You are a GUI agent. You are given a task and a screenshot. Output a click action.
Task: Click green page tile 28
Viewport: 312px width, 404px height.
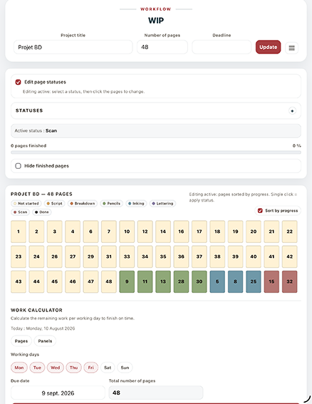click(181, 281)
